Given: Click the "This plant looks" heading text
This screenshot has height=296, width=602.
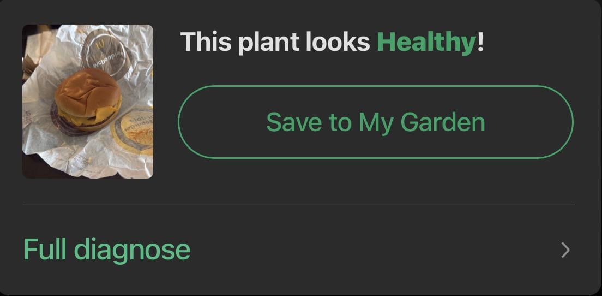Looking at the screenshot, I should coord(275,42).
